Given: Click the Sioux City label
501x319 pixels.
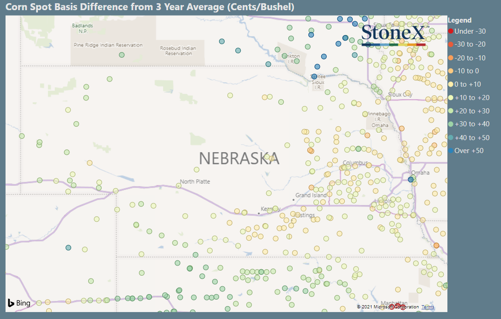Looking at the screenshot, I should click(400, 95).
